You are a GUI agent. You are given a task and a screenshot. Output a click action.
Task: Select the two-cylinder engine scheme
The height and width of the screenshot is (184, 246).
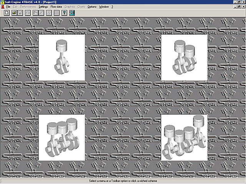(184, 58)
